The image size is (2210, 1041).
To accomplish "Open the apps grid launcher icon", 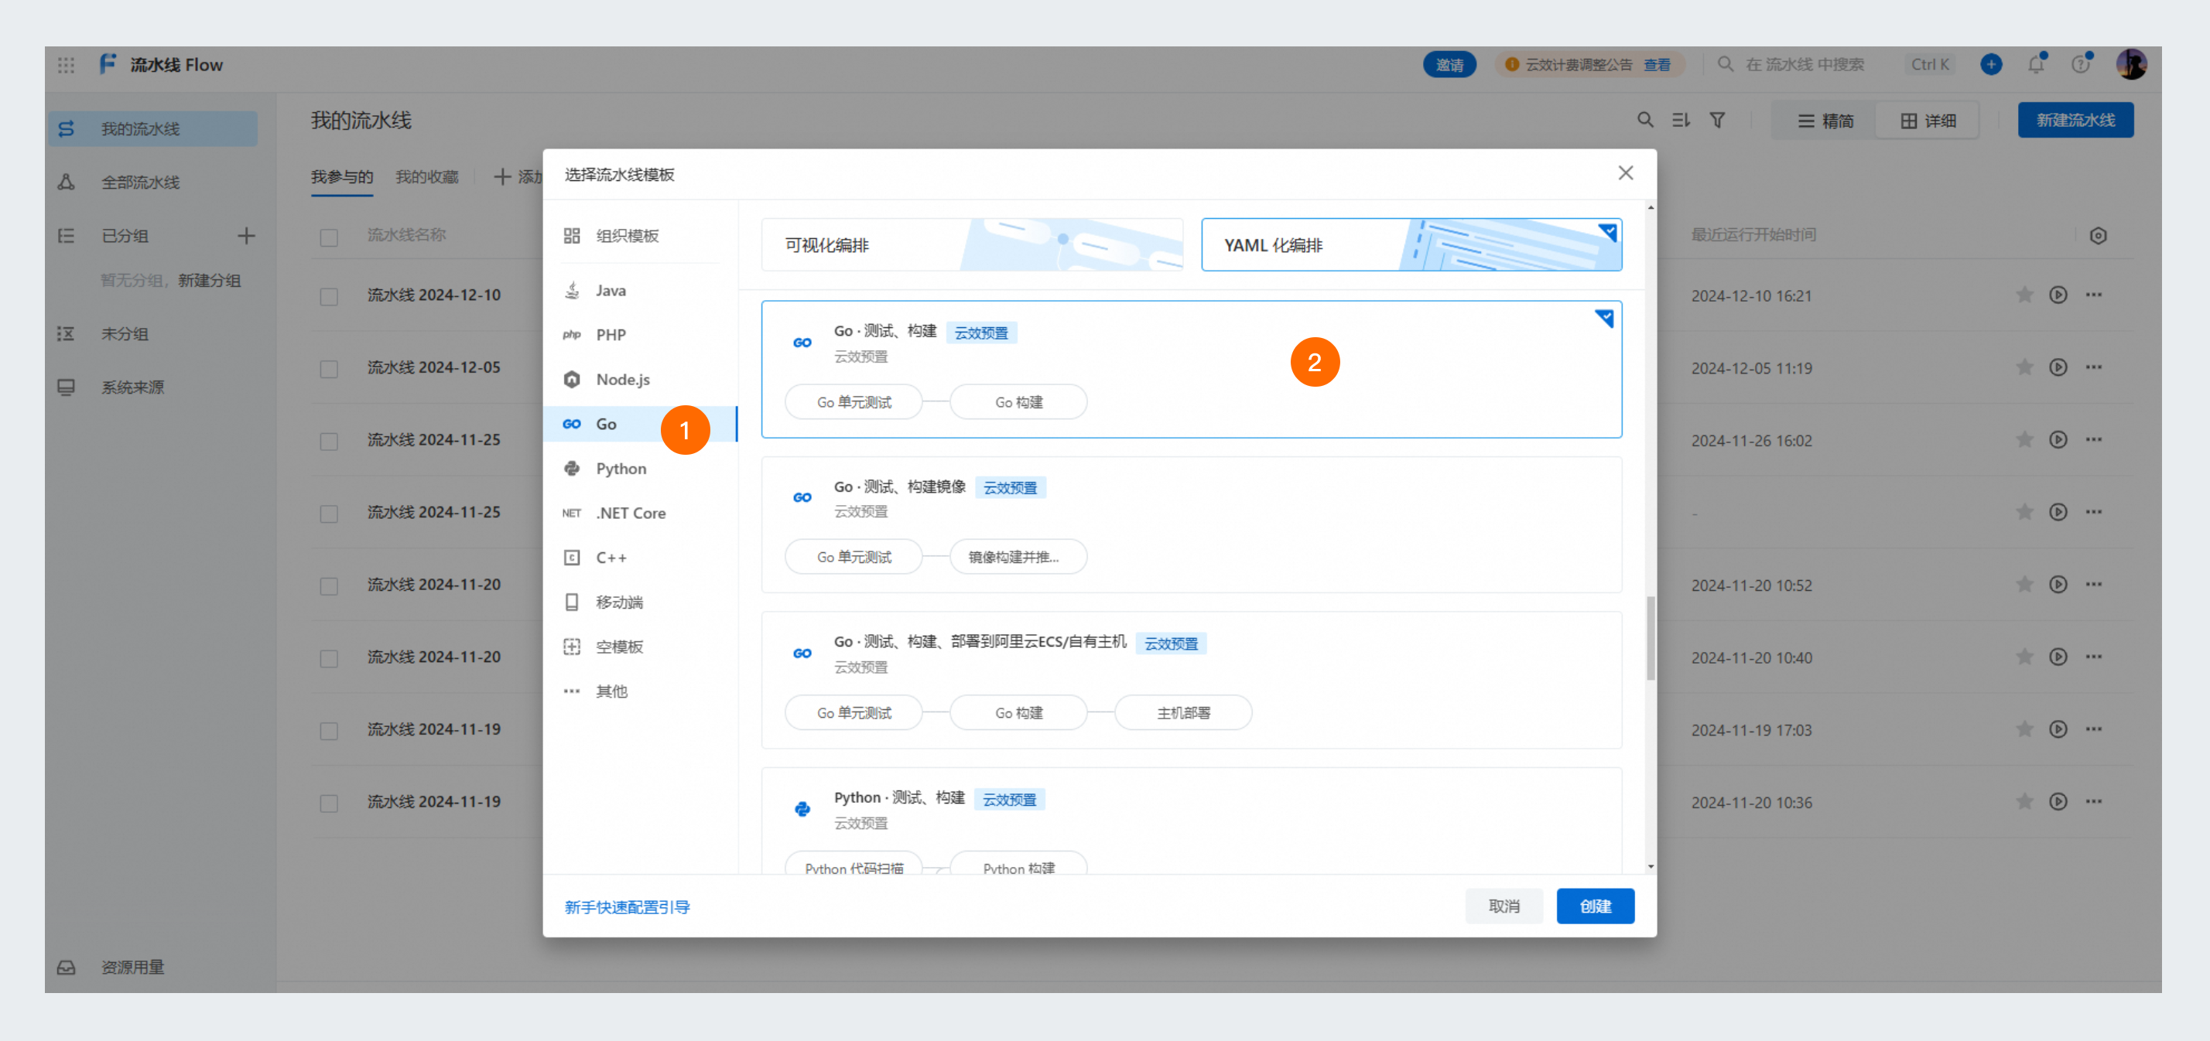I will [66, 65].
